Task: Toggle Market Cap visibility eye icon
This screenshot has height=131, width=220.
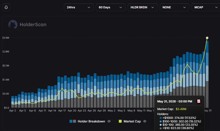Action: (x=145, y=121)
